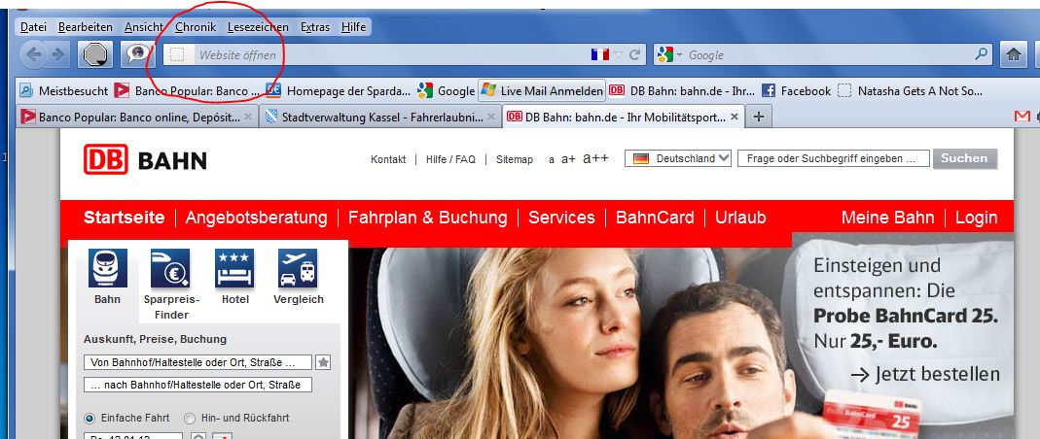Click the octagonal stop button in toolbar
The width and height of the screenshot is (1040, 439).
pos(95,54)
